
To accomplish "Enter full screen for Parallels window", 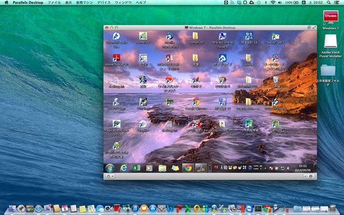I will 314,27.
